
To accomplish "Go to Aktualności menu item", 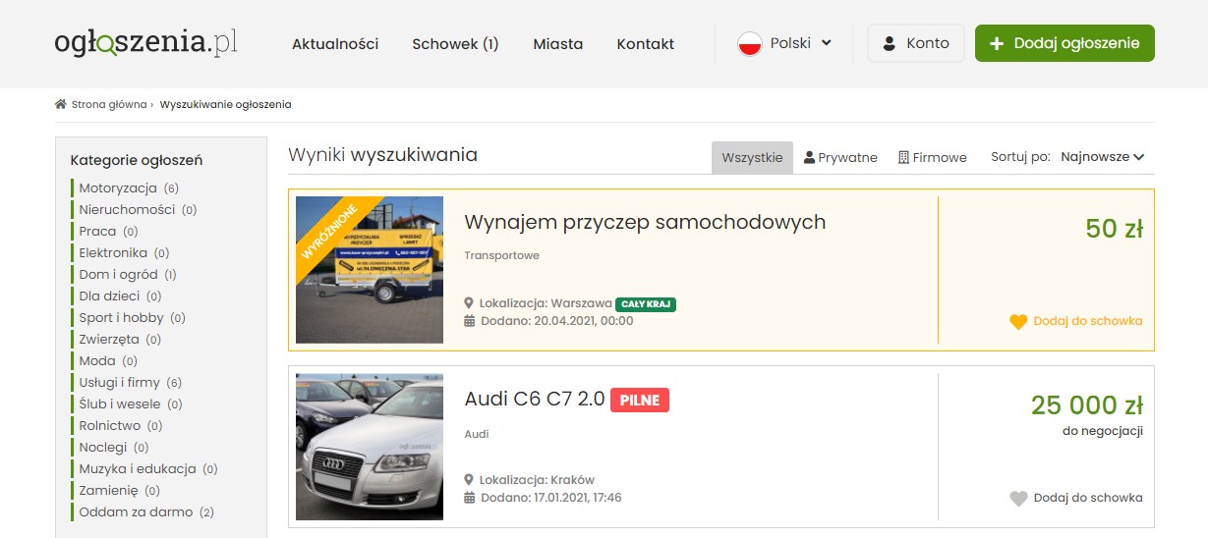I will pos(335,43).
